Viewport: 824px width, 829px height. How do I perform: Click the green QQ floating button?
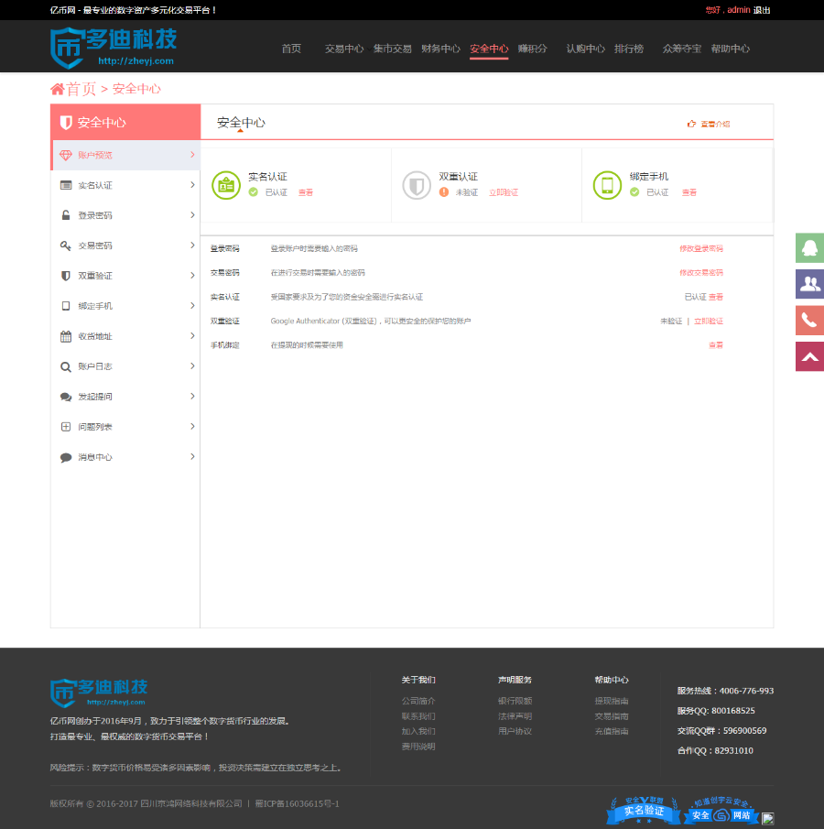click(809, 247)
